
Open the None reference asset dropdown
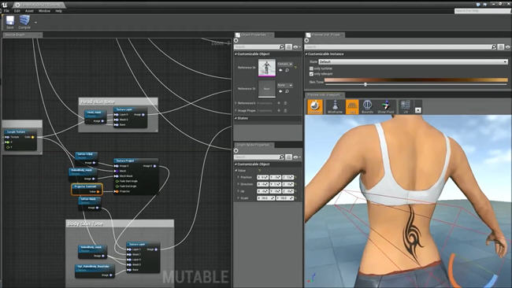coord(285,85)
